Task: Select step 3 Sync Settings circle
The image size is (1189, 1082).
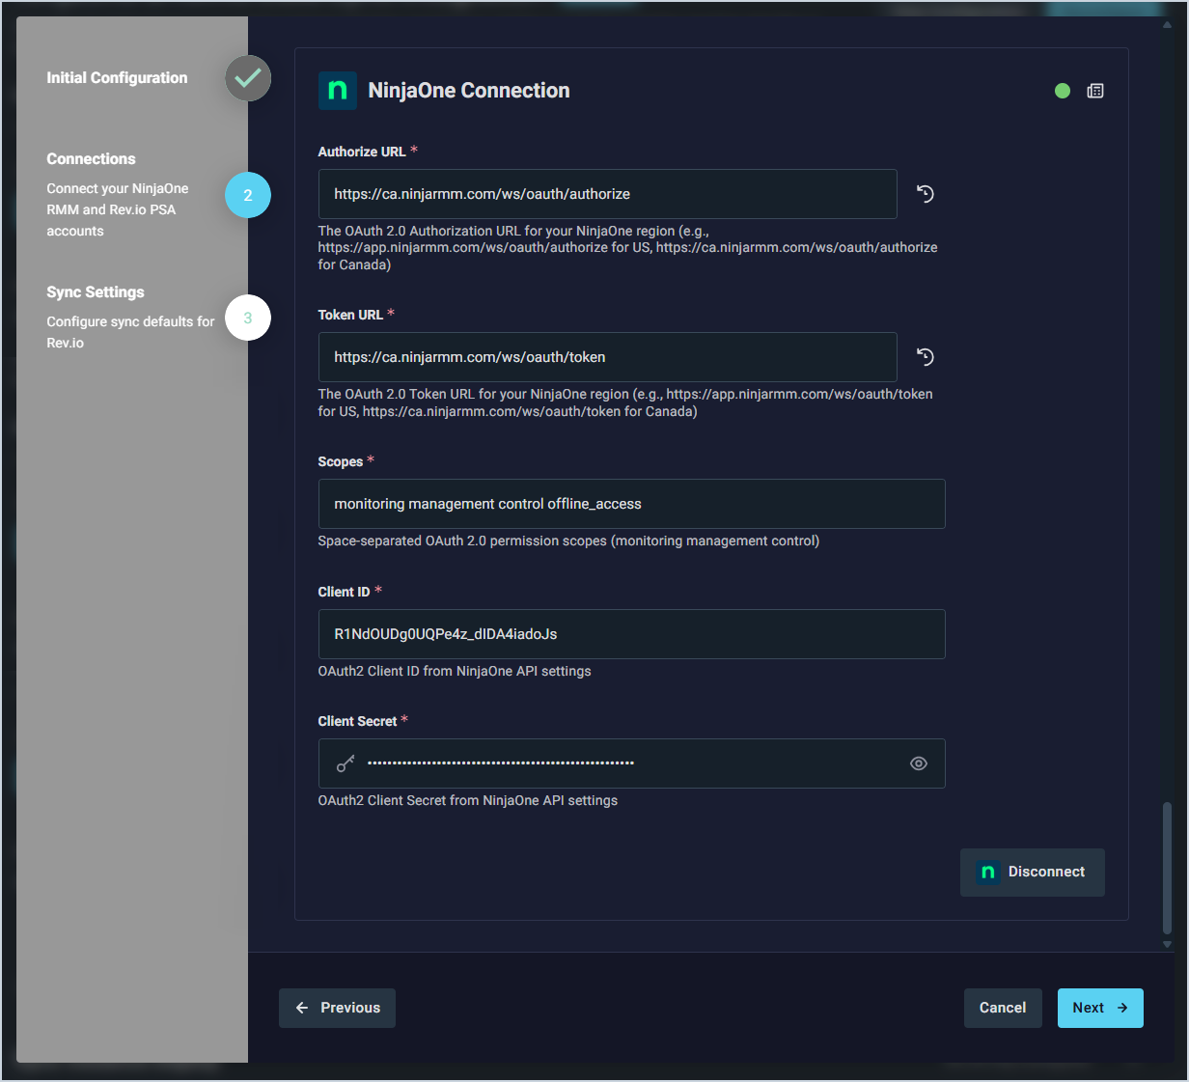Action: point(248,318)
